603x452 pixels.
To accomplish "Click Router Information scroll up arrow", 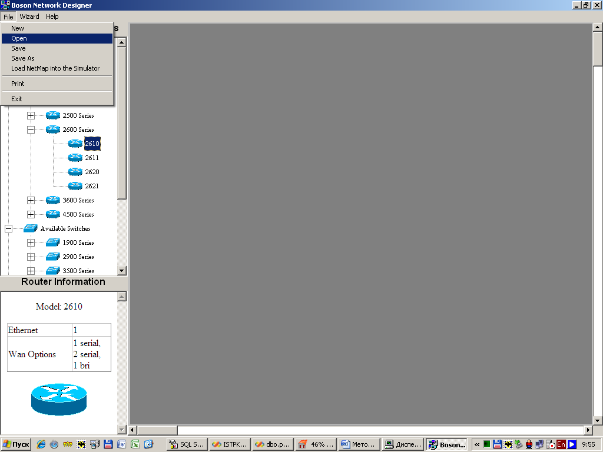I will pyautogui.click(x=121, y=297).
